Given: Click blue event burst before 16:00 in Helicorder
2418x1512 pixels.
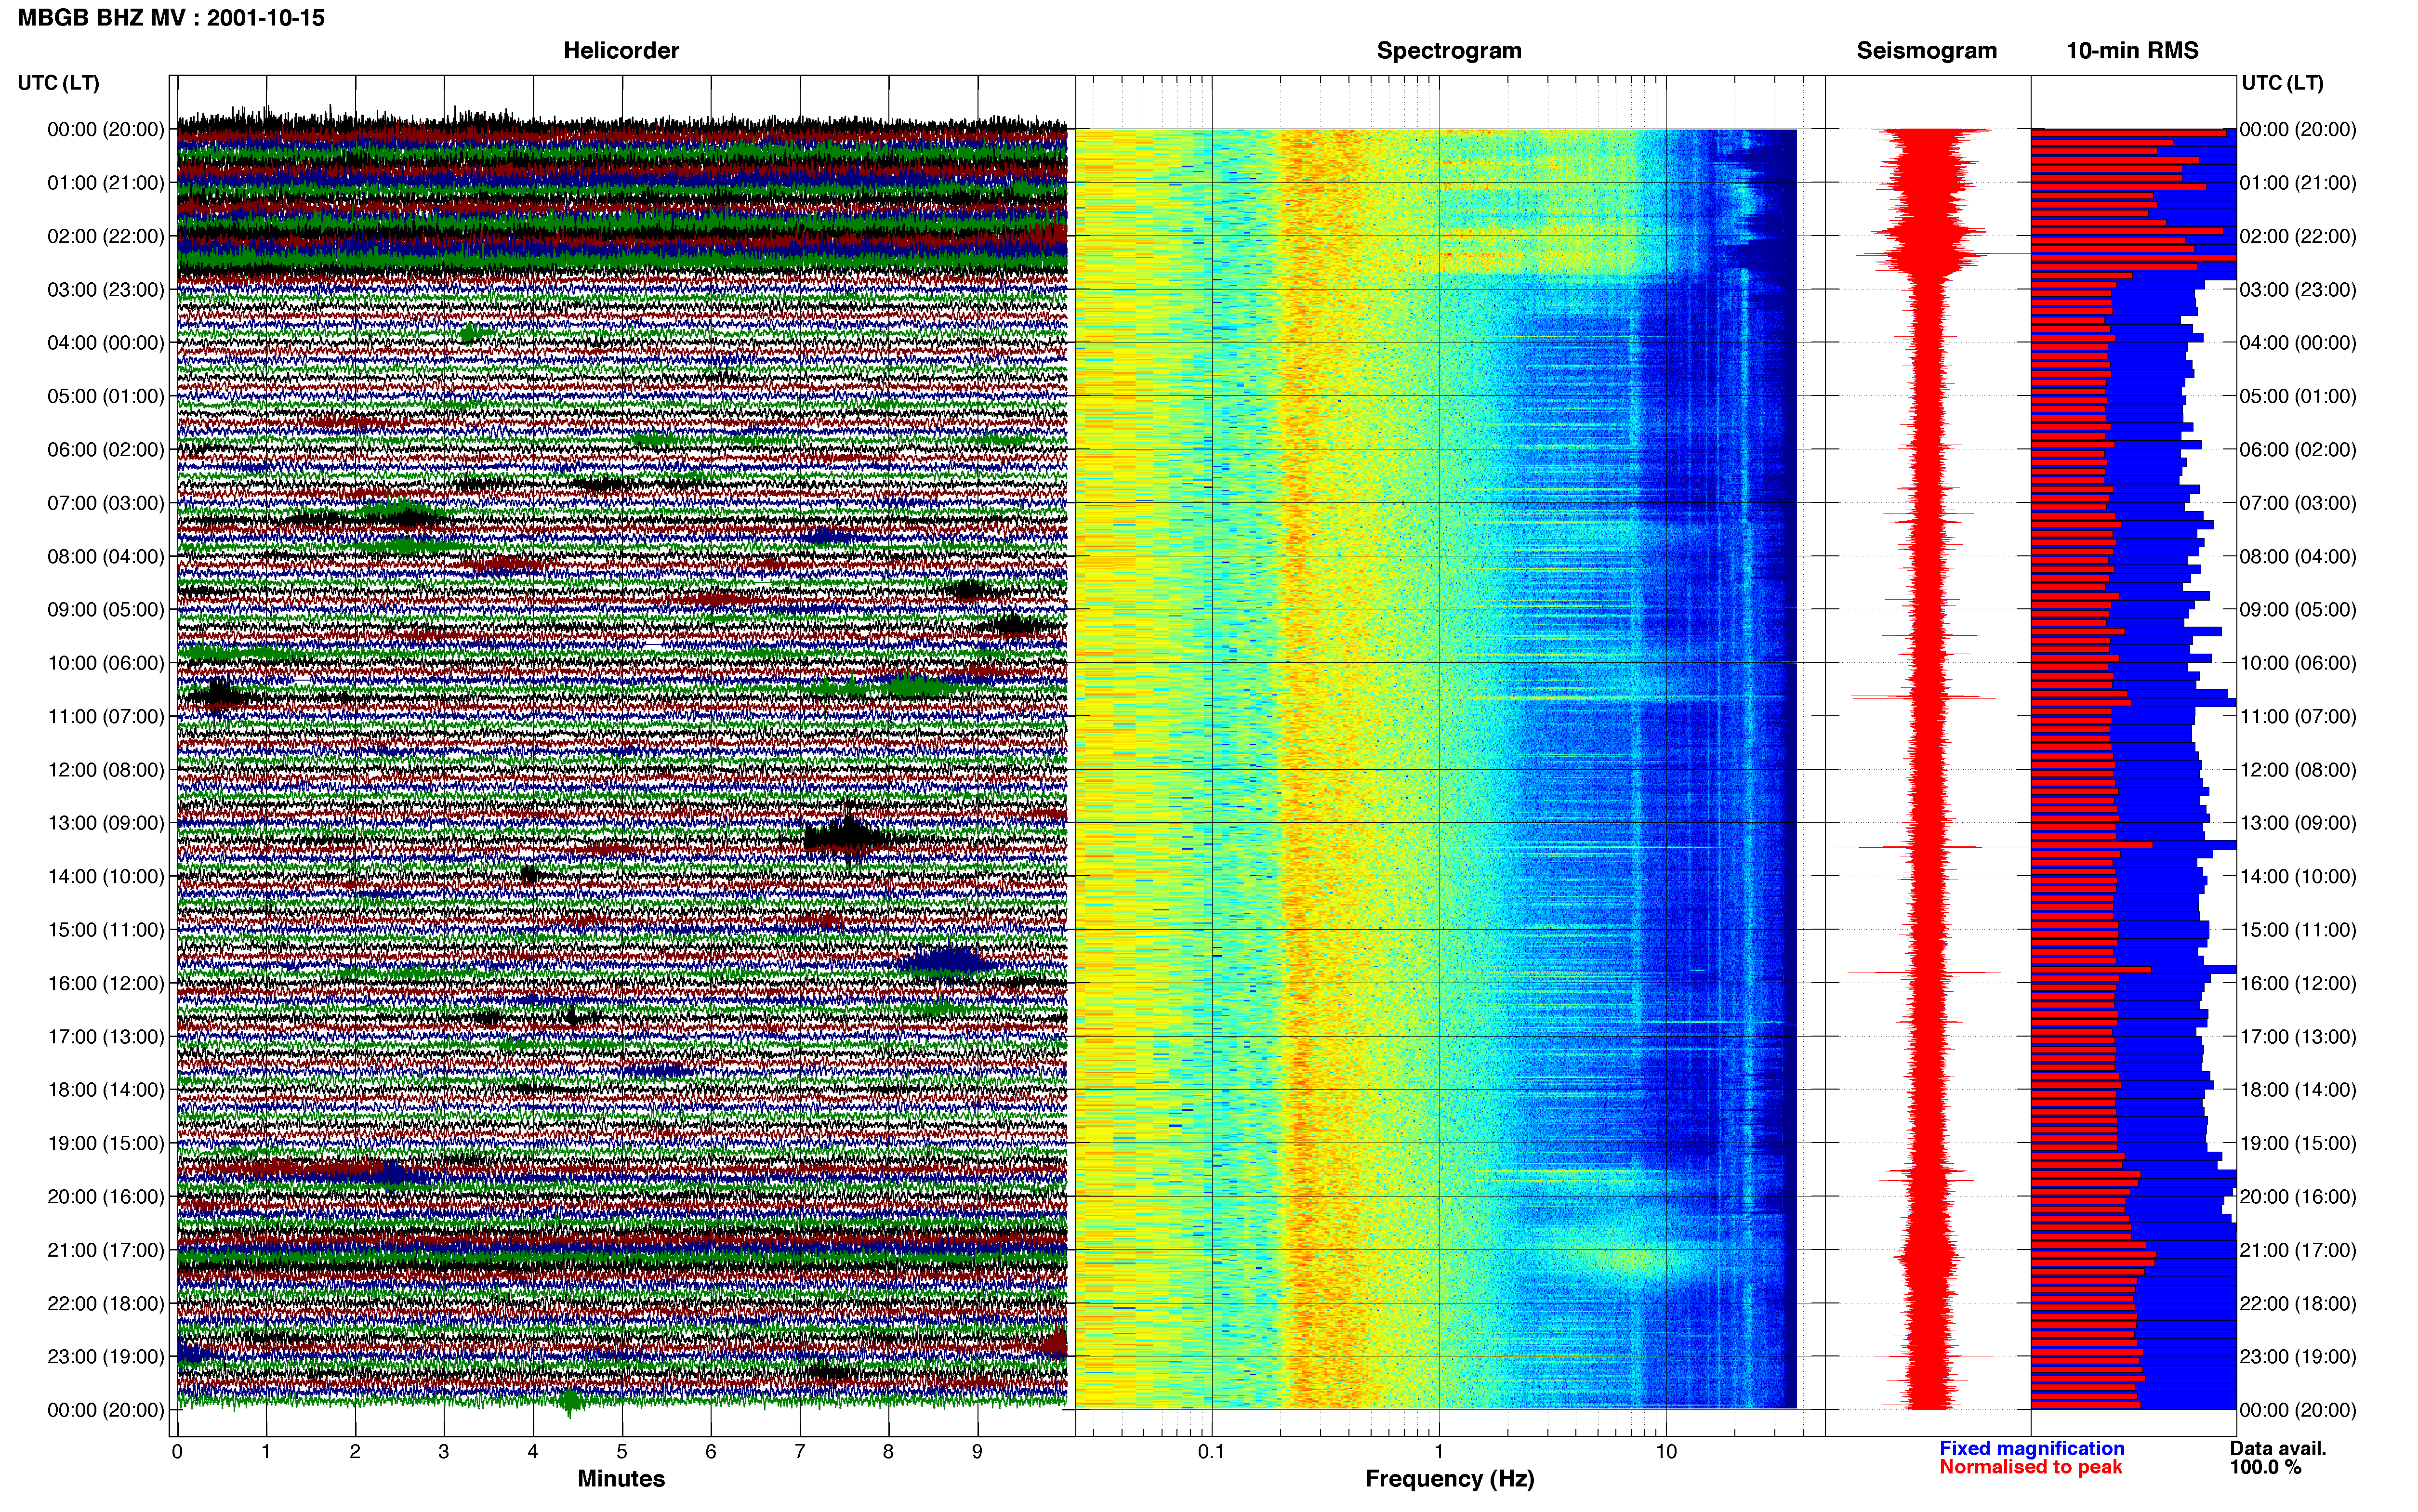Looking at the screenshot, I should click(946, 962).
